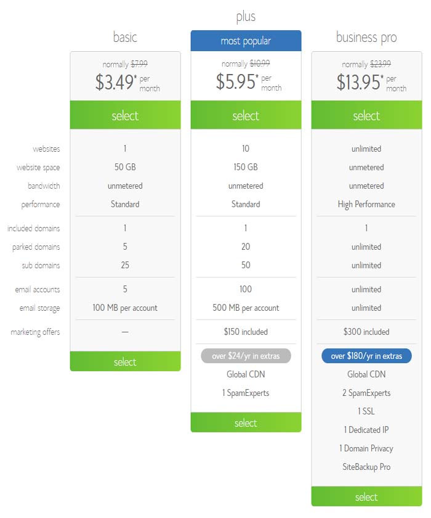
Task: Click the bottom select button under basic
Action: coord(125,361)
